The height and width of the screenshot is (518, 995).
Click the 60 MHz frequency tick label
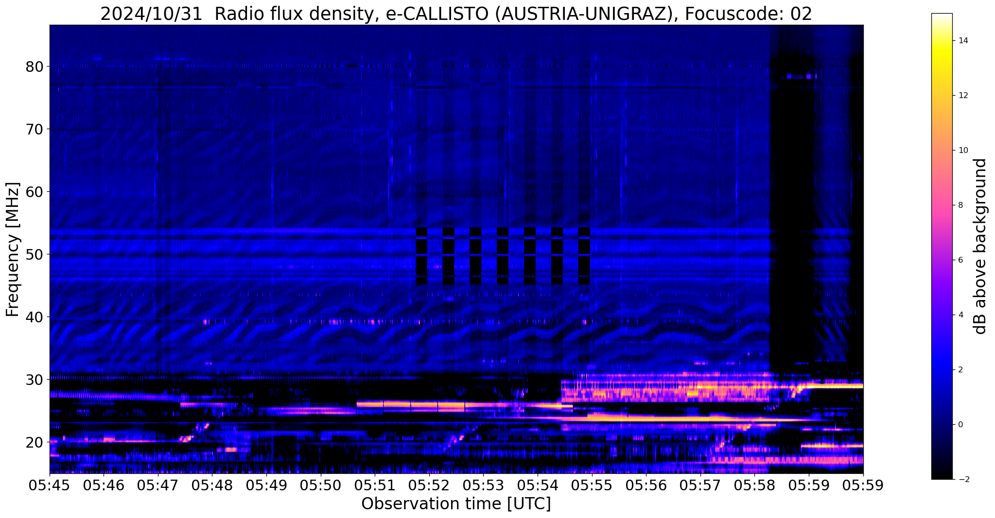click(34, 192)
